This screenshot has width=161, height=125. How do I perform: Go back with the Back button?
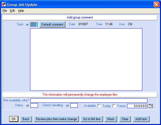[x=26, y=119]
